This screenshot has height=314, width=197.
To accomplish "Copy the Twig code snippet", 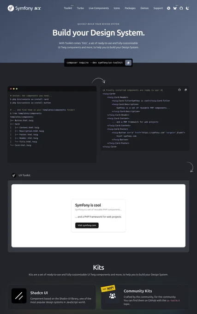I will click(185, 90).
